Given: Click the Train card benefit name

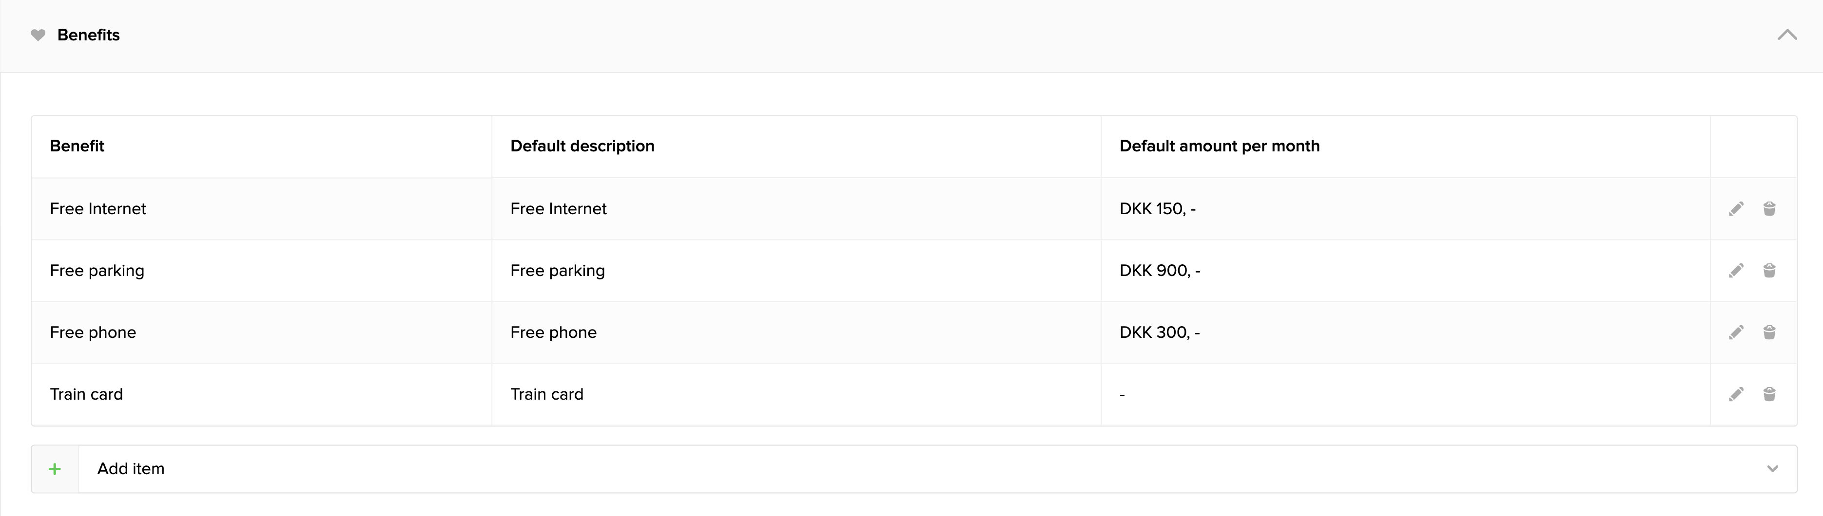Looking at the screenshot, I should (86, 394).
